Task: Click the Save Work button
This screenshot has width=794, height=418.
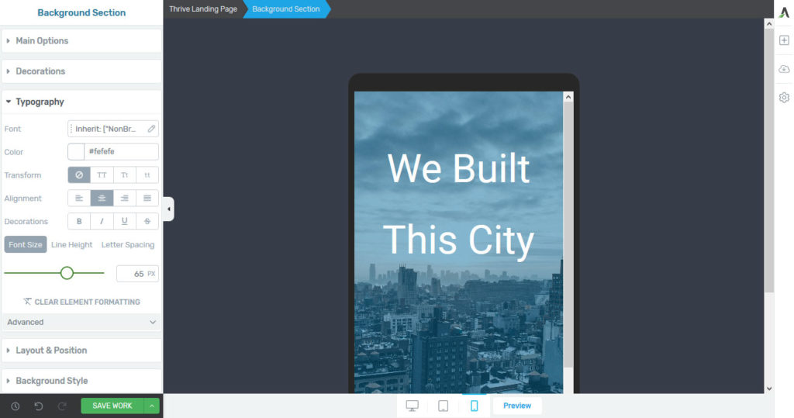Action: tap(112, 406)
